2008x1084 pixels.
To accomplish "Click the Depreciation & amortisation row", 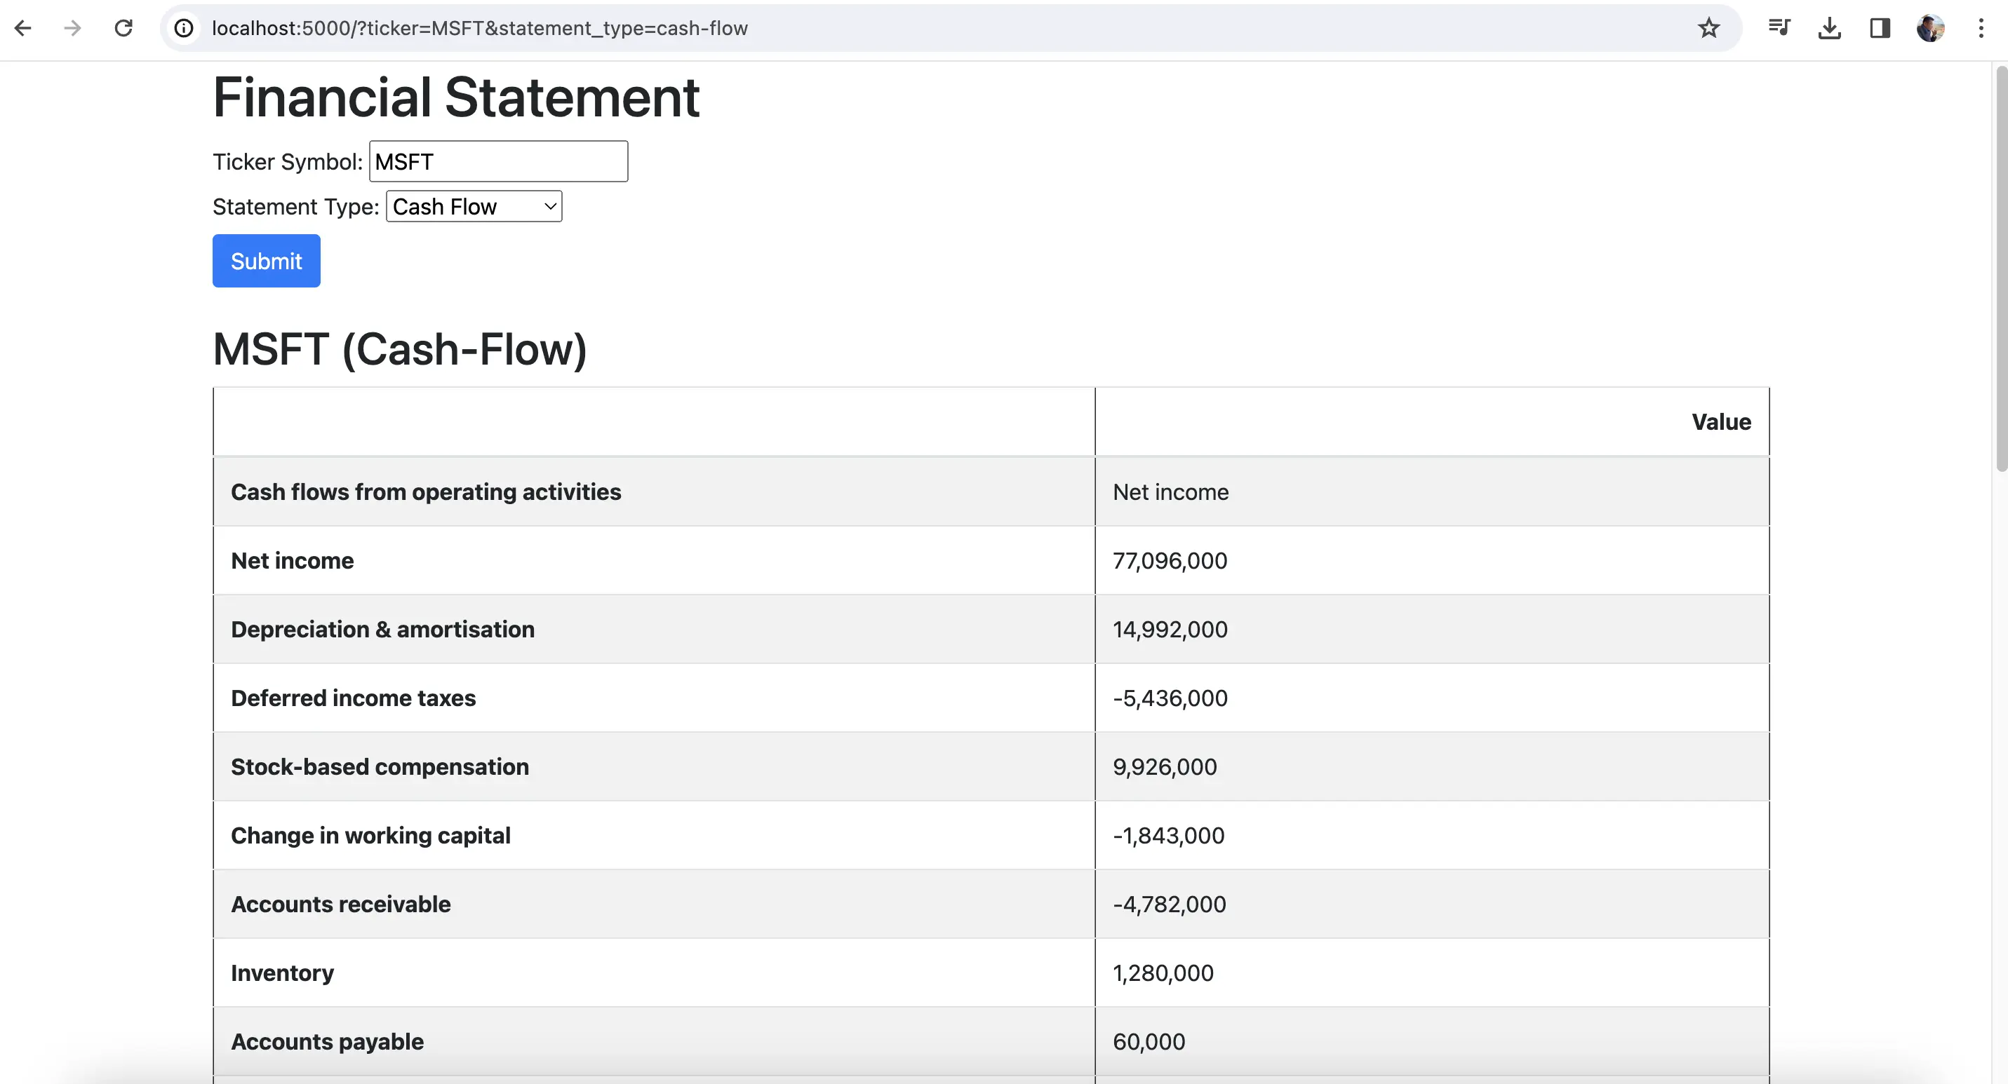I will (x=991, y=629).
